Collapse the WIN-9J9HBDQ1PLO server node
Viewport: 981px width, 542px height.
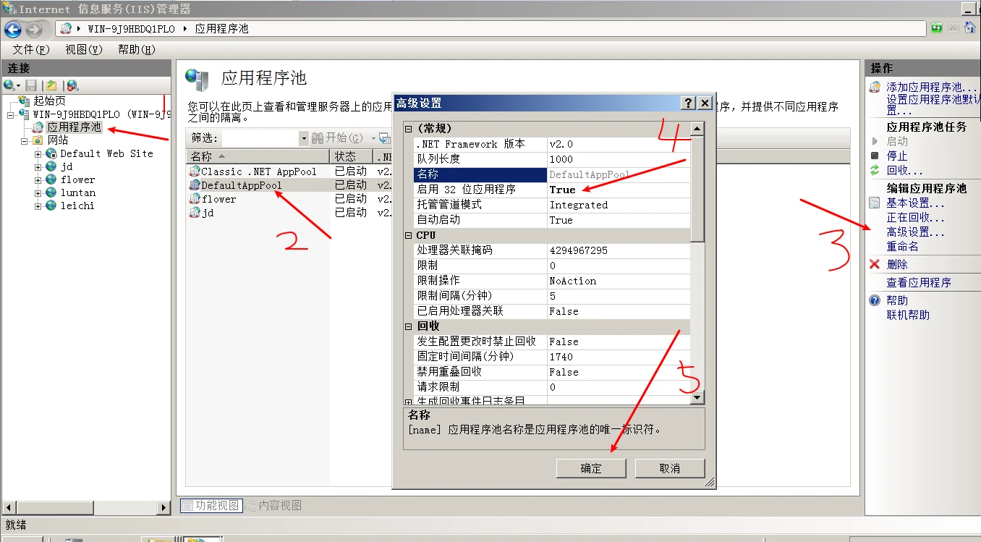pos(11,114)
